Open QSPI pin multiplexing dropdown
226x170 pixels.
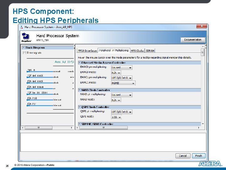coord(122,112)
